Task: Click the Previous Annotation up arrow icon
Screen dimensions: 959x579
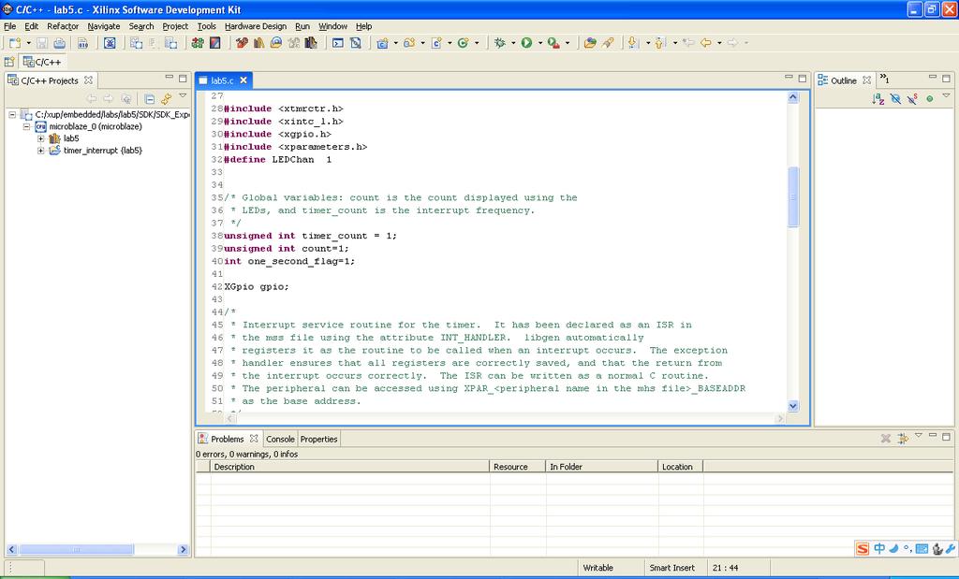Action: pos(660,43)
